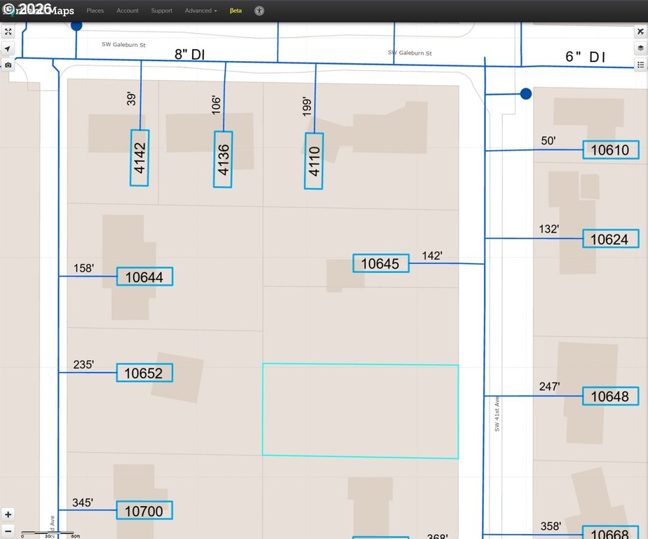This screenshot has width=648, height=539.
Task: Select the 10645 address label
Action: [x=381, y=263]
